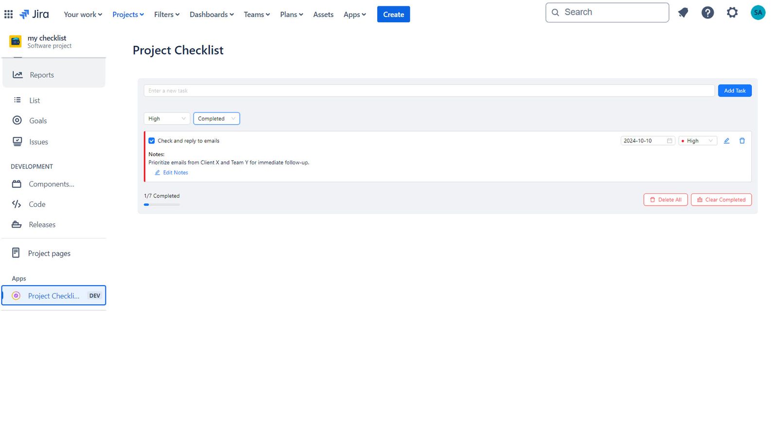The width and height of the screenshot is (778, 438).
Task: Click the 'Check and reply to emails' task title
Action: 188,141
